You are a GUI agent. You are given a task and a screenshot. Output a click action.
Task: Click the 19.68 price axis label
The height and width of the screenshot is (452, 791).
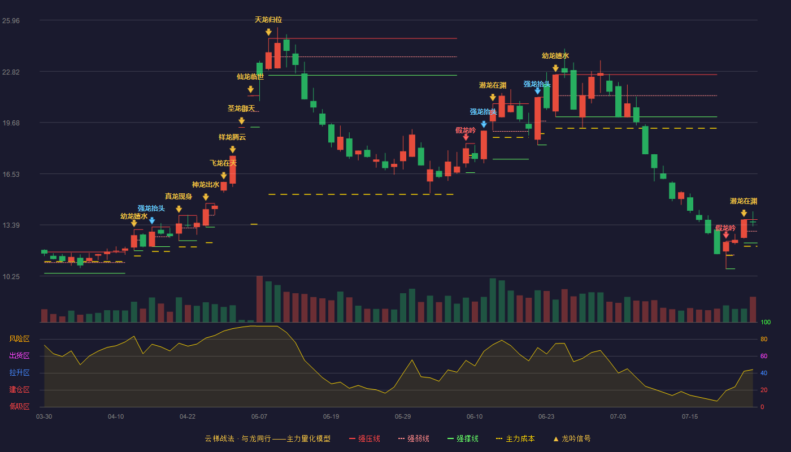click(11, 123)
